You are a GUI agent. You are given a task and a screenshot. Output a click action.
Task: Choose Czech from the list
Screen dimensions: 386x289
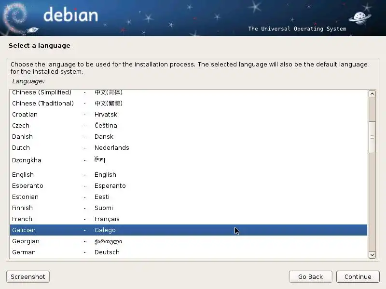[x=189, y=125]
